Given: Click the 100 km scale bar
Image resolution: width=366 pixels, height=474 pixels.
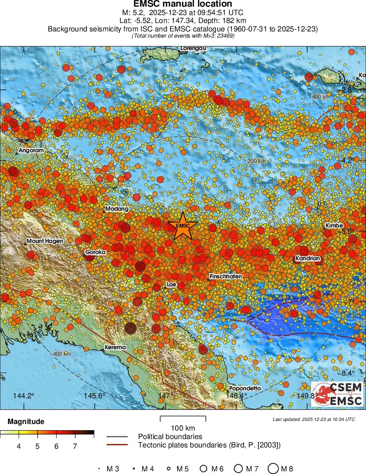Looking at the screenshot, I should 183,419.
